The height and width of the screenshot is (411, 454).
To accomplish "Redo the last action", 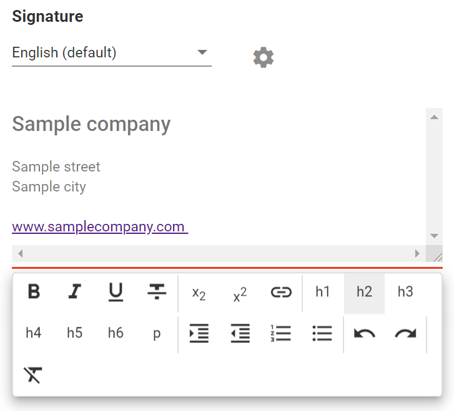I will (x=405, y=334).
